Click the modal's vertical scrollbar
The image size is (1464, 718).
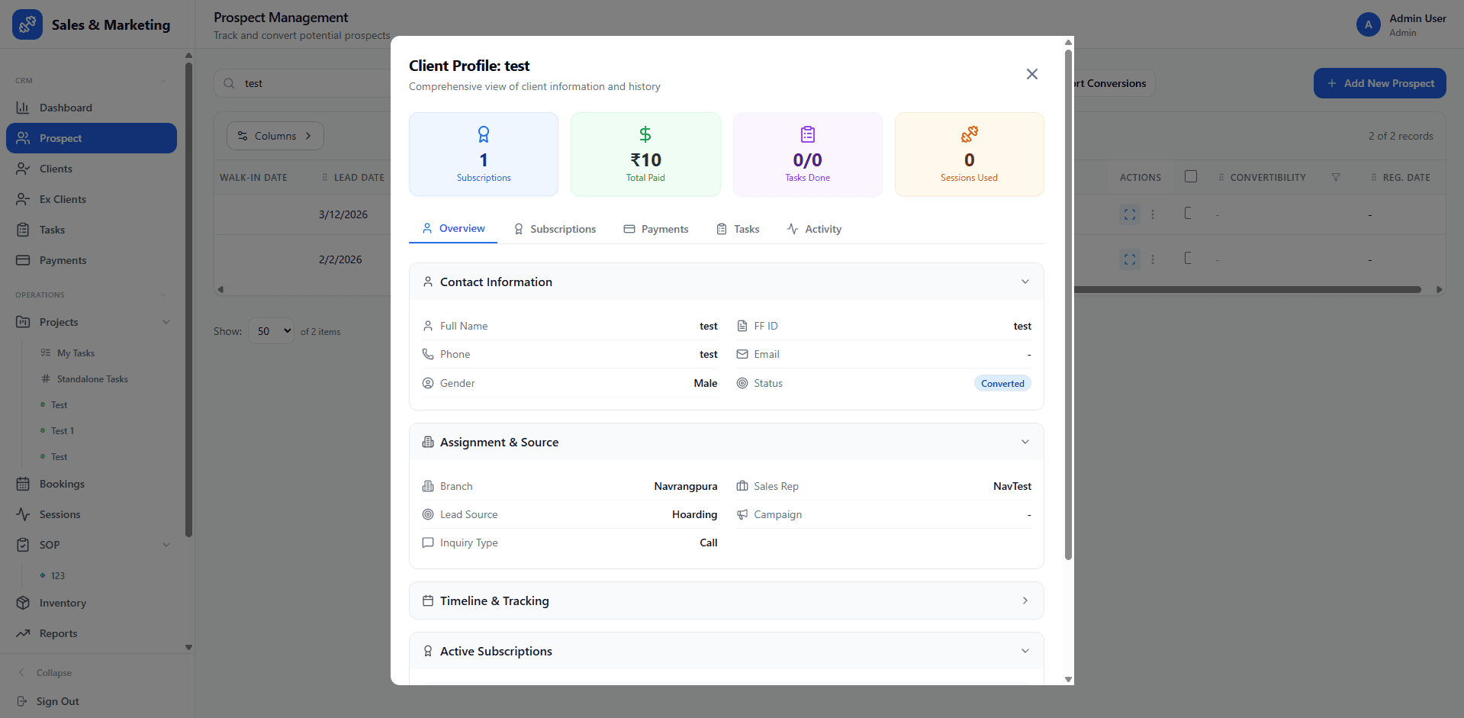coord(1068,305)
